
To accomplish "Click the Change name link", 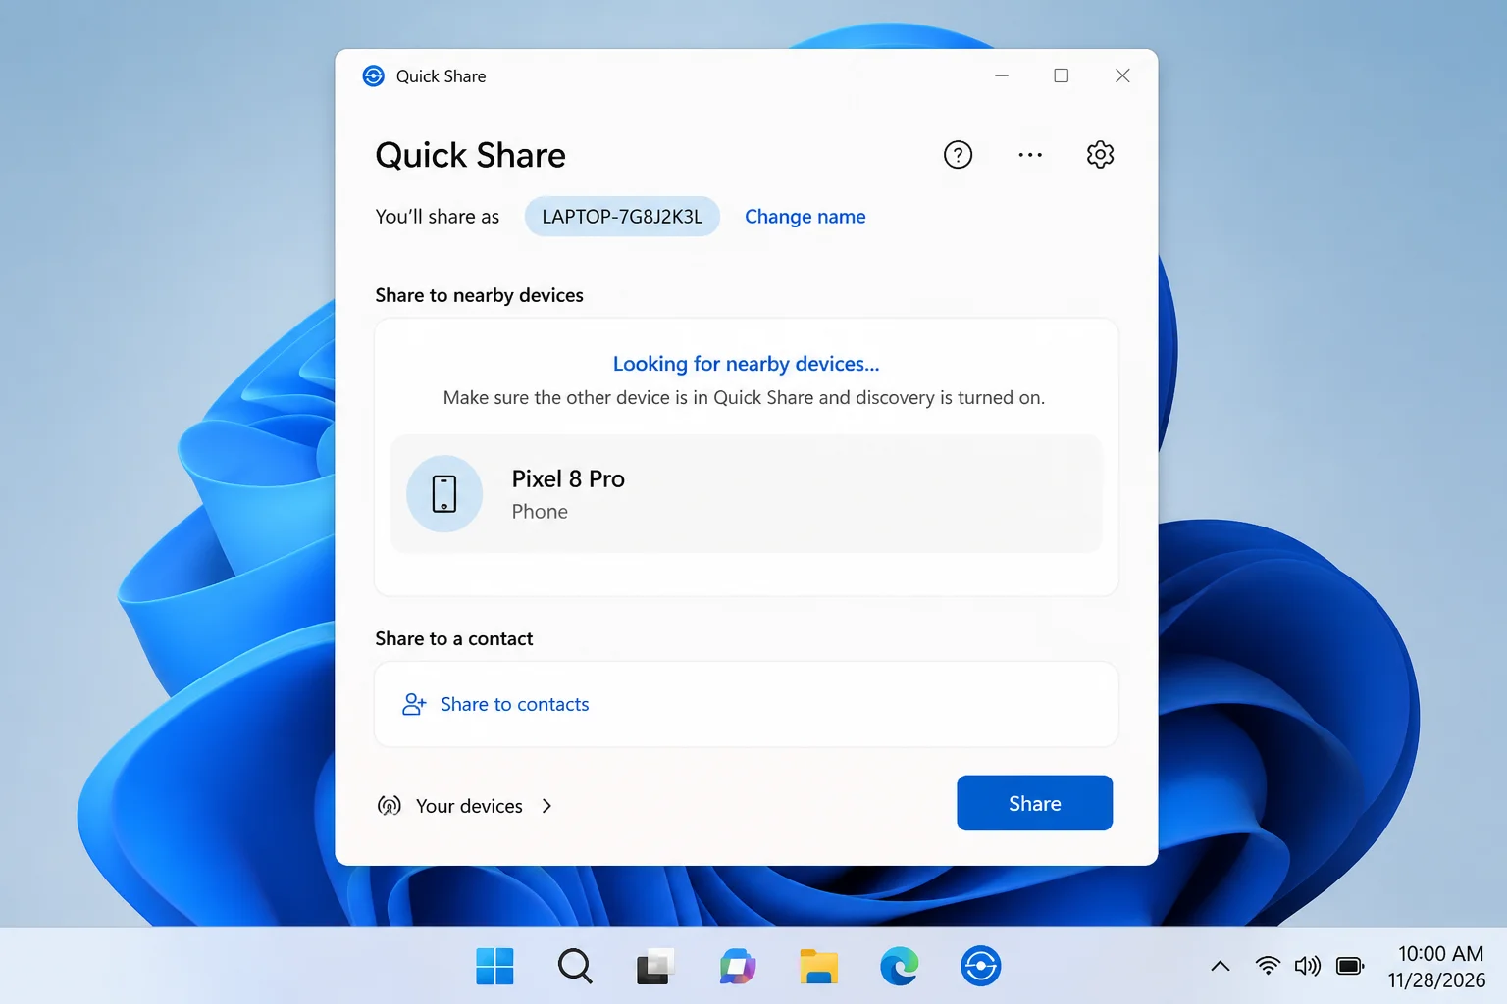I will tap(805, 217).
